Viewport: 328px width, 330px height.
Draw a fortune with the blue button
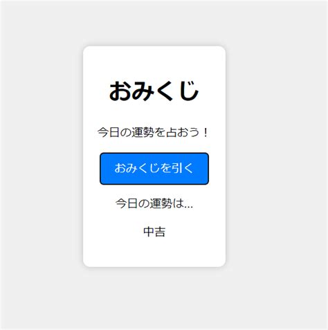154,169
